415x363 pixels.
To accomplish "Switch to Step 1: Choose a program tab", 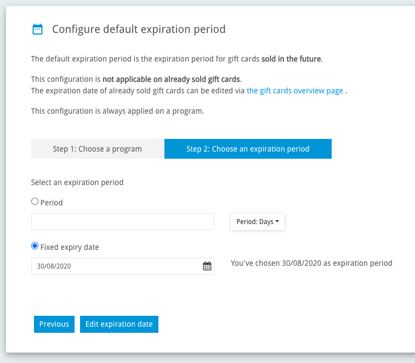I will pyautogui.click(x=98, y=149).
